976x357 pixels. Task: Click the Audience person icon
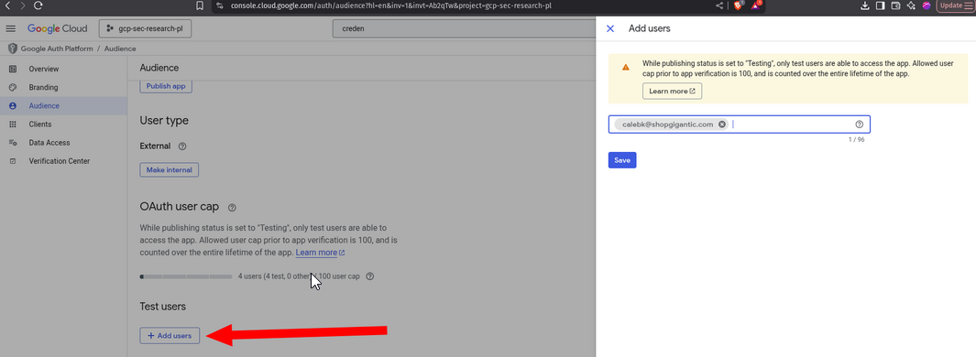click(13, 106)
